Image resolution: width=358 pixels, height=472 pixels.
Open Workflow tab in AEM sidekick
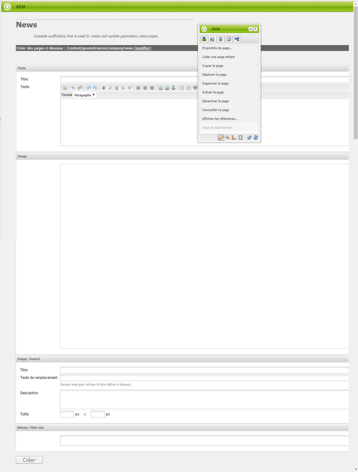(x=237, y=39)
